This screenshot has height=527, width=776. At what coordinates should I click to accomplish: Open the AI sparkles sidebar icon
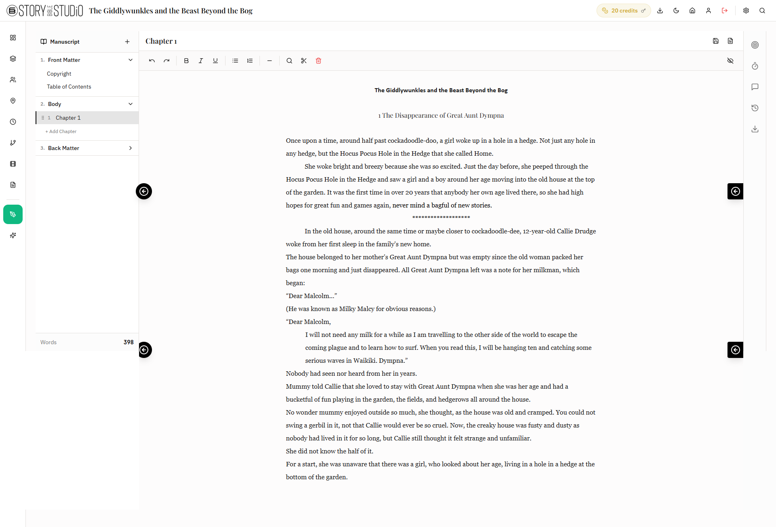tap(13, 235)
